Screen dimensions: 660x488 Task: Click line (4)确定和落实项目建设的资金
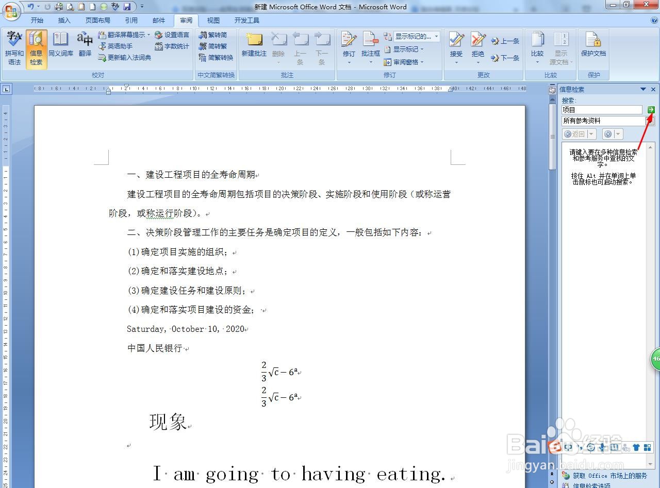(192, 310)
